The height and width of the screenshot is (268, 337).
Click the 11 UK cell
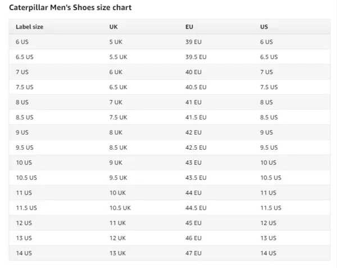pyautogui.click(x=117, y=223)
